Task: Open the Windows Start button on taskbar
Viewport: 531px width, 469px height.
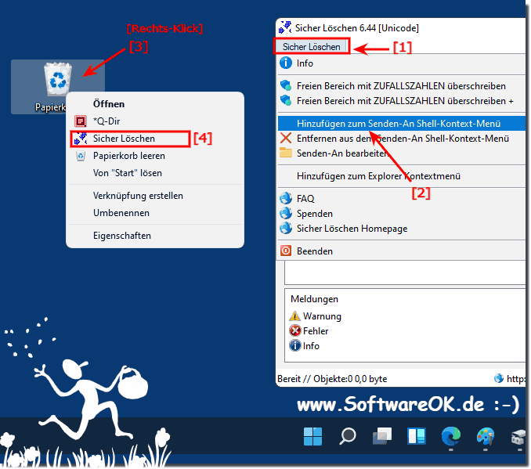Action: pos(313,436)
